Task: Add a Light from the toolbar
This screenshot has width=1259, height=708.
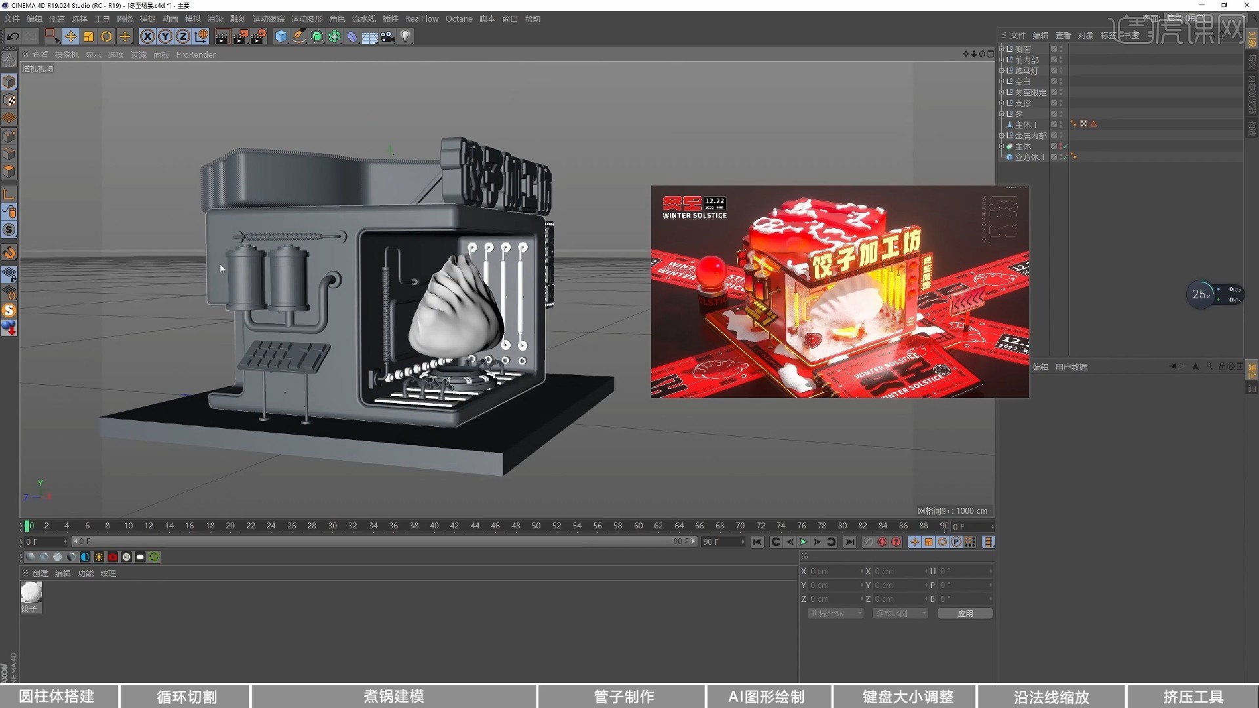Action: 405,37
